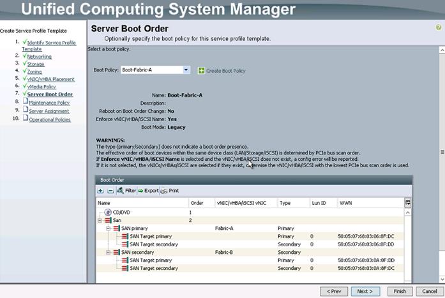Collapse the SAN primary node
This screenshot has height=298, width=445.
point(108,228)
